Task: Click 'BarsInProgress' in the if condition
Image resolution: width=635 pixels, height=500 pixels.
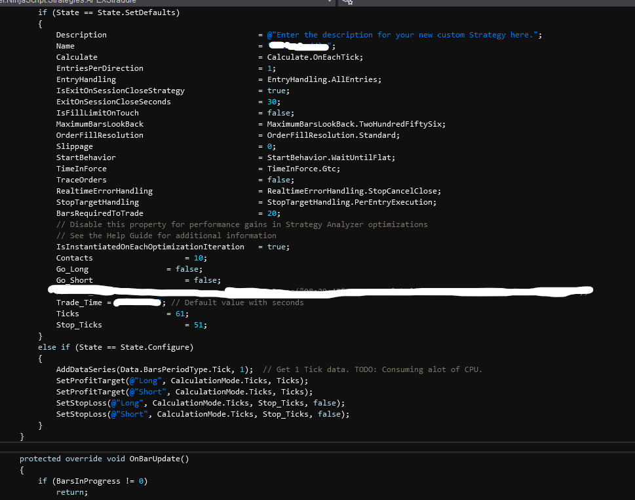Action: click(88, 481)
